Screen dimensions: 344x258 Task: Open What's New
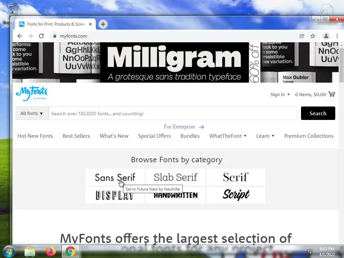[x=114, y=136]
